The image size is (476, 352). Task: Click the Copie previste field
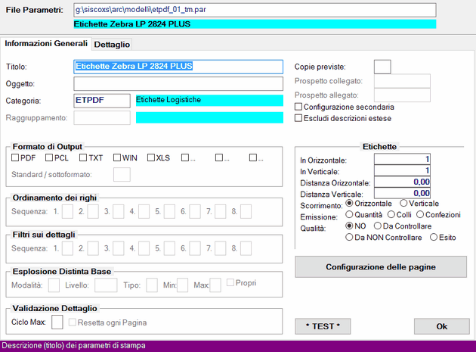(x=382, y=67)
